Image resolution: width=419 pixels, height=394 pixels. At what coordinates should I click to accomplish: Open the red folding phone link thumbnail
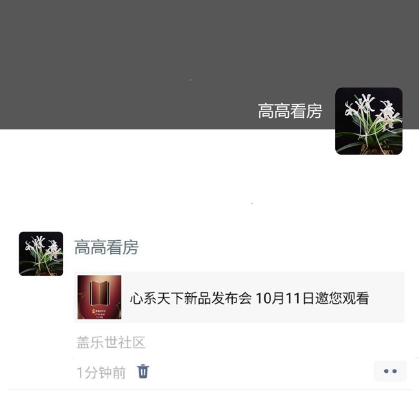[99, 297]
